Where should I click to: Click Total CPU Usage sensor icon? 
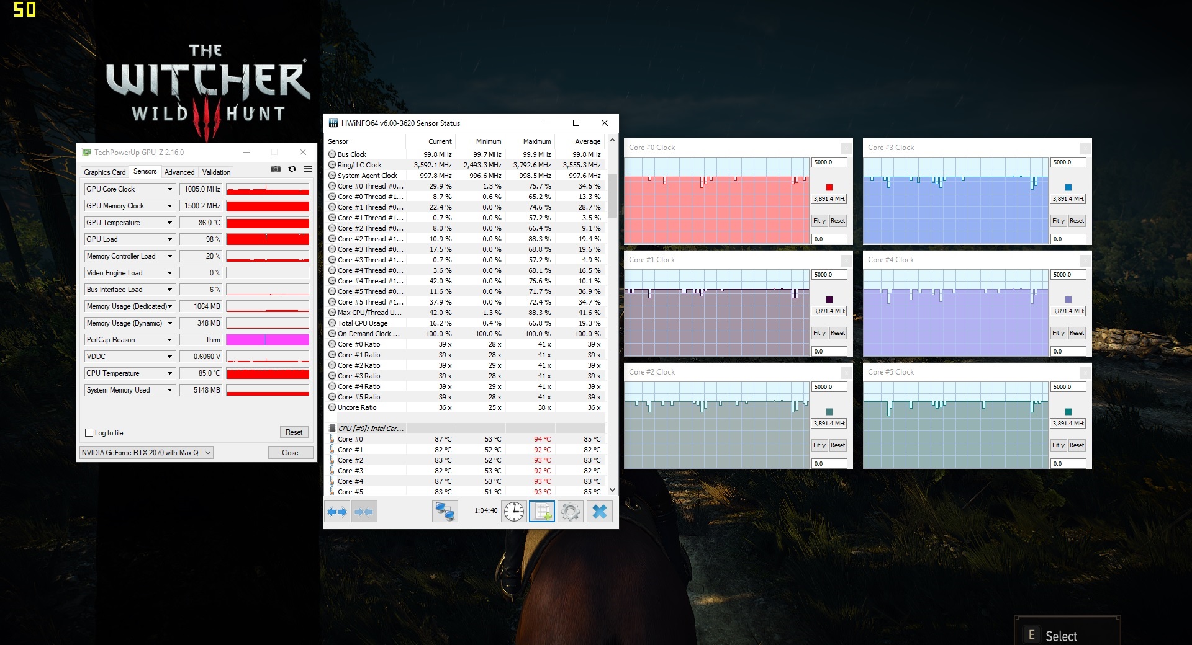[332, 323]
